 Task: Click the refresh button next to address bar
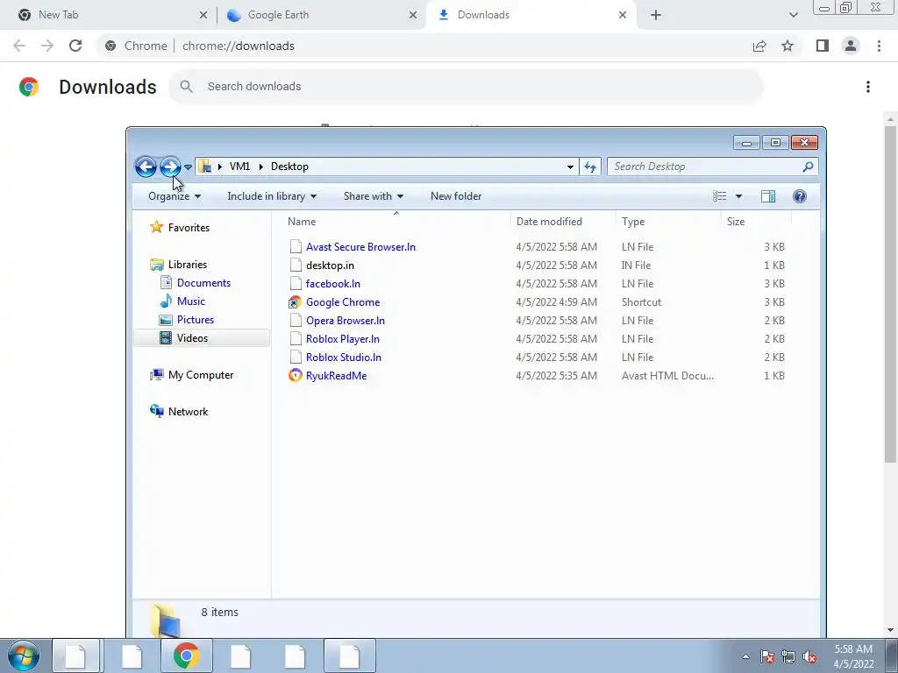pos(590,166)
